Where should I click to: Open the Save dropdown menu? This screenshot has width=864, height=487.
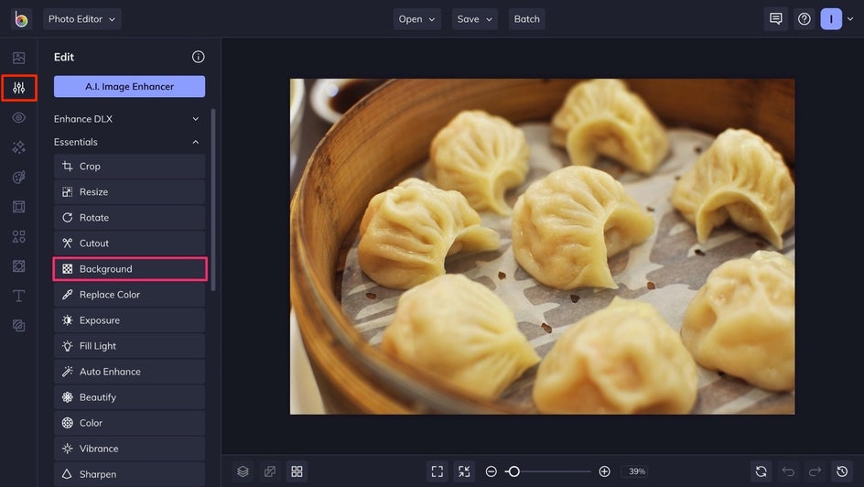[474, 19]
